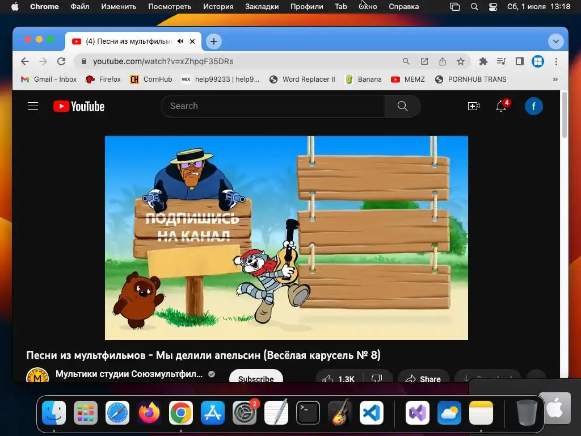Open Word Replacer II bookmark
Image resolution: width=581 pixels, height=436 pixels.
click(x=302, y=79)
